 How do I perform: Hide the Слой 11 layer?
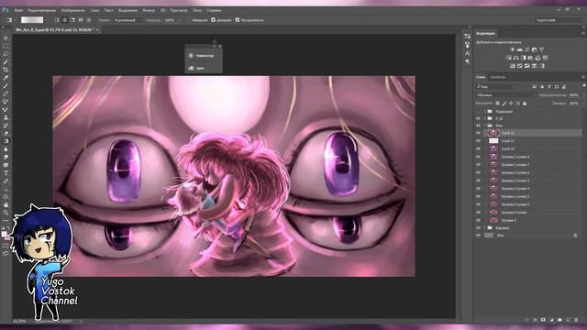tap(478, 140)
